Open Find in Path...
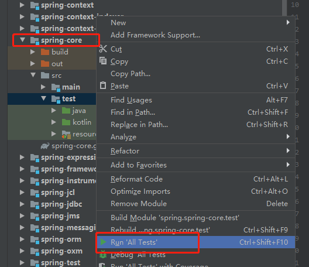 tap(195, 112)
